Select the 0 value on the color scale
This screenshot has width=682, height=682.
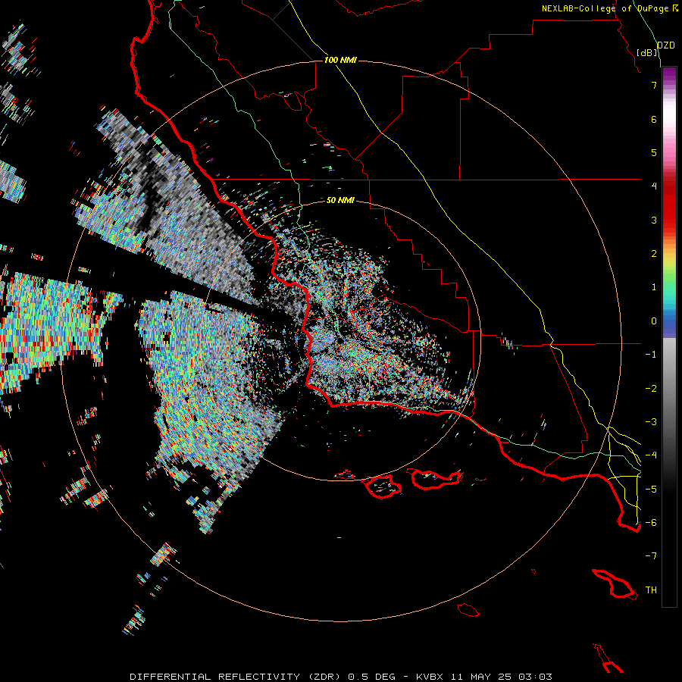tap(654, 321)
